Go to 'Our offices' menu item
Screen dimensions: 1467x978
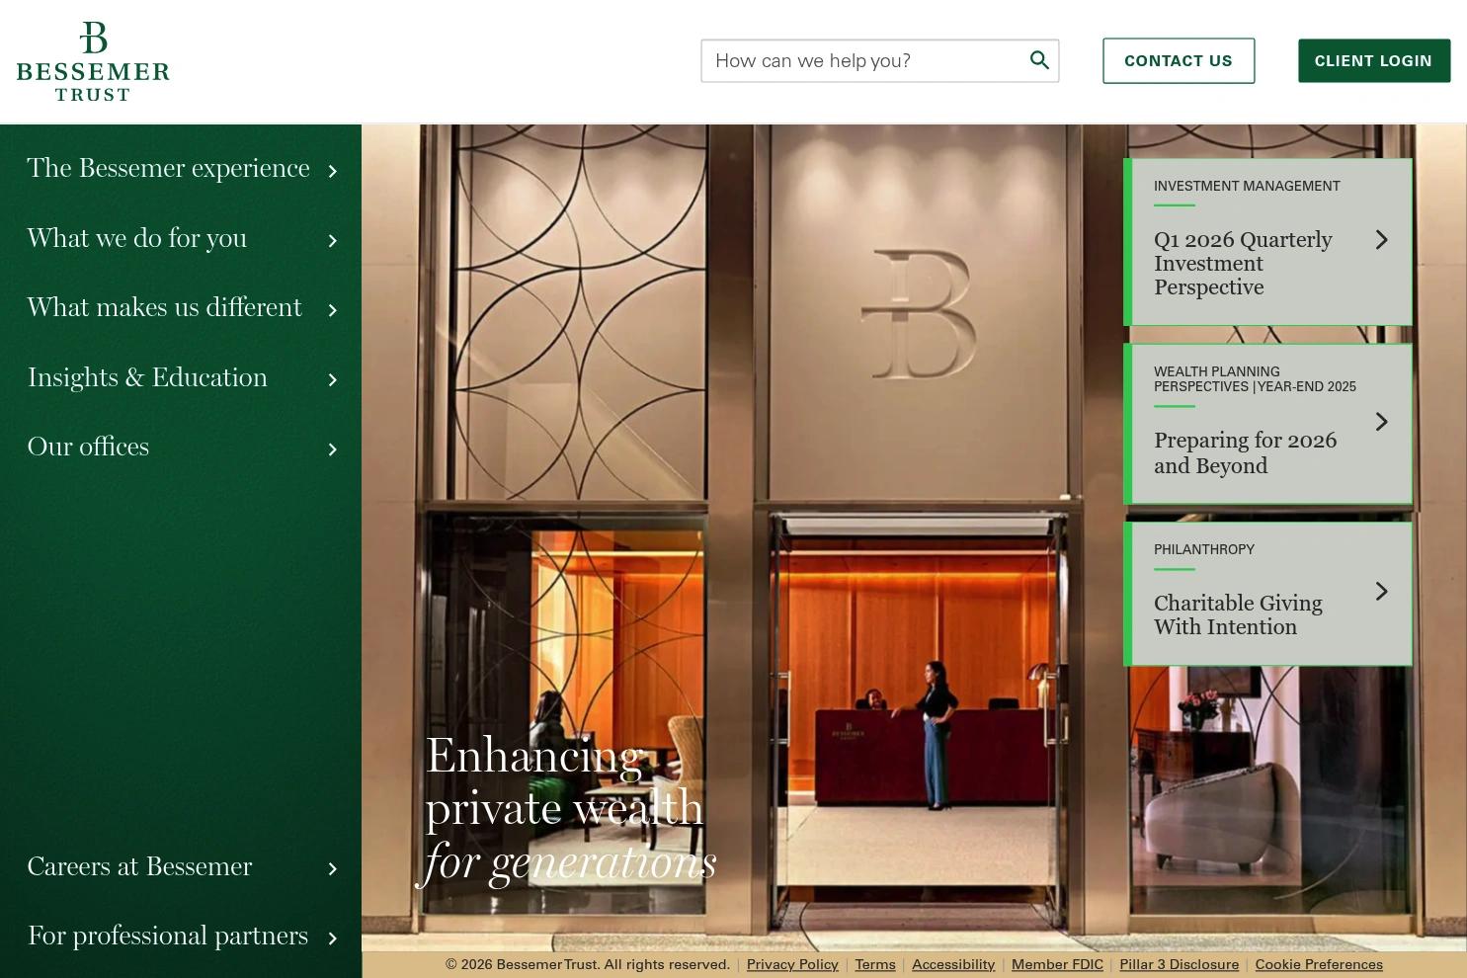click(88, 447)
